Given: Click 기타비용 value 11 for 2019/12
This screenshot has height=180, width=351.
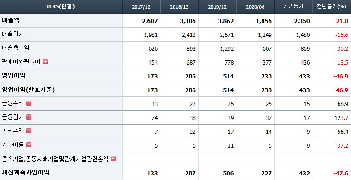Looking at the screenshot, I should [x=231, y=146].
